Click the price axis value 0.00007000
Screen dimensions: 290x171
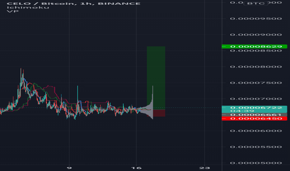coord(256,99)
